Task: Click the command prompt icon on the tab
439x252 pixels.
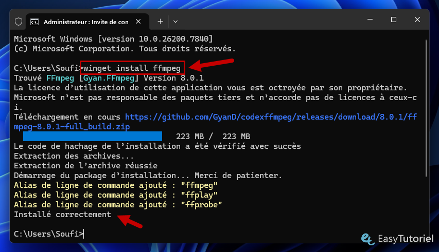Action: click(x=34, y=22)
